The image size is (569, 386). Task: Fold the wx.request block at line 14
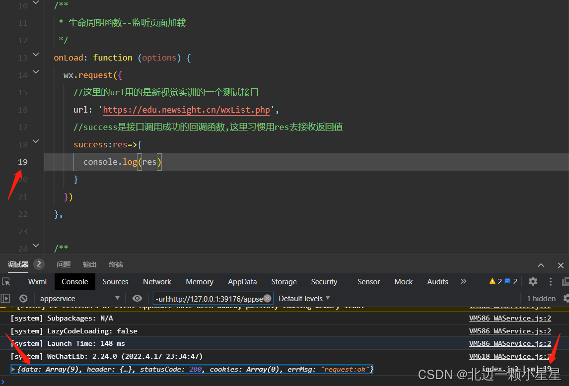pos(36,72)
